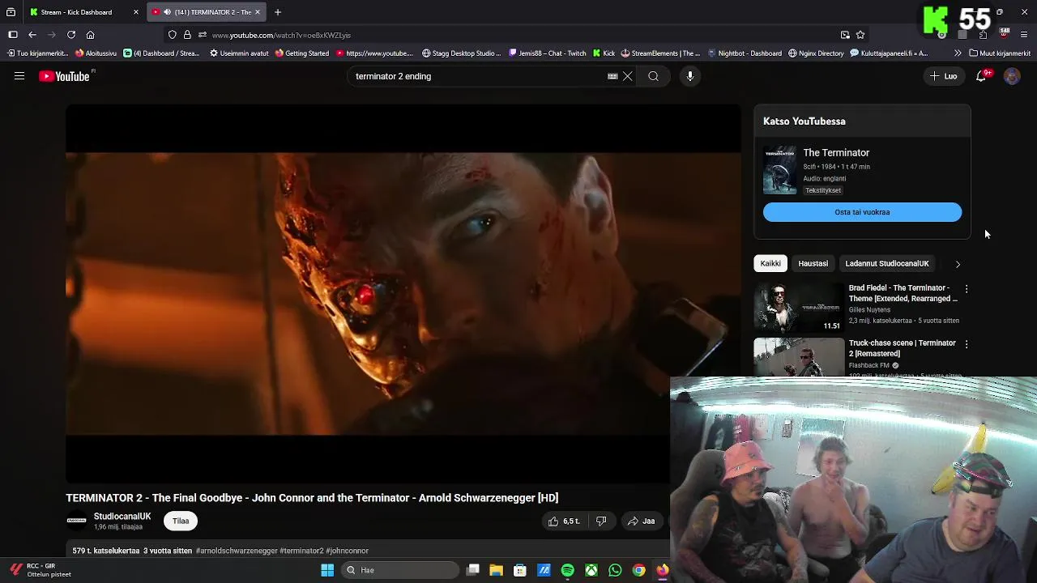Viewport: 1037px width, 583px height.
Task: Open browser home page icon
Action: pyautogui.click(x=91, y=35)
